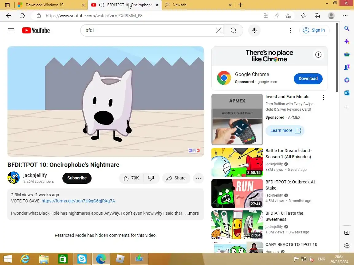The width and height of the screenshot is (354, 265).
Task: Open the sidebar Outlook icon
Action: click(347, 93)
